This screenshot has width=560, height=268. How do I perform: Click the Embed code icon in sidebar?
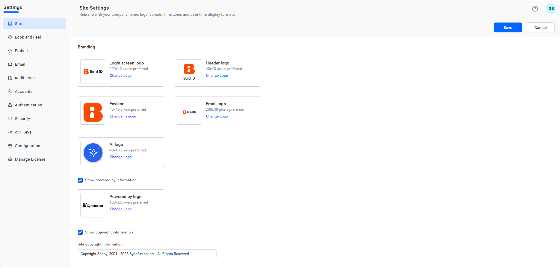(10, 51)
